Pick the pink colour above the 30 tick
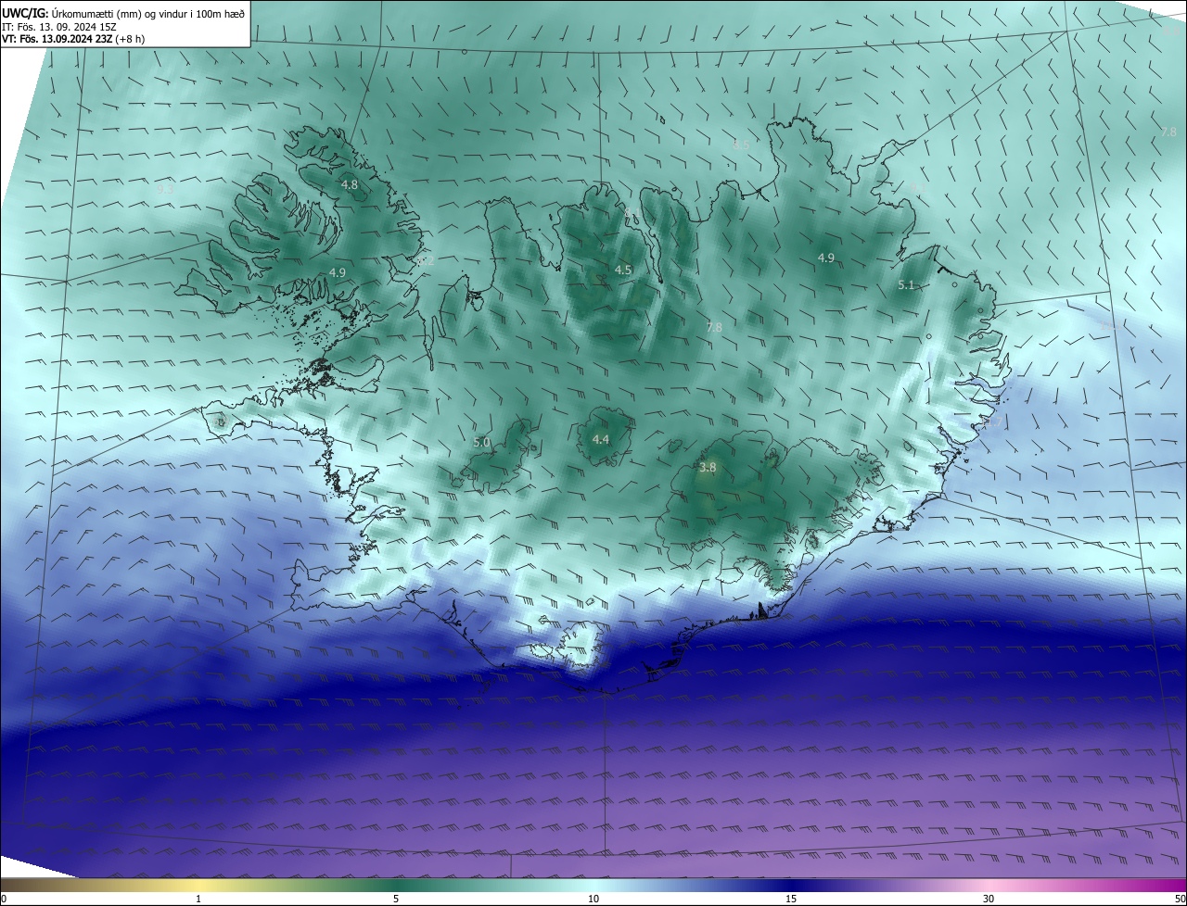Viewport: 1187px width, 906px height. [x=989, y=886]
